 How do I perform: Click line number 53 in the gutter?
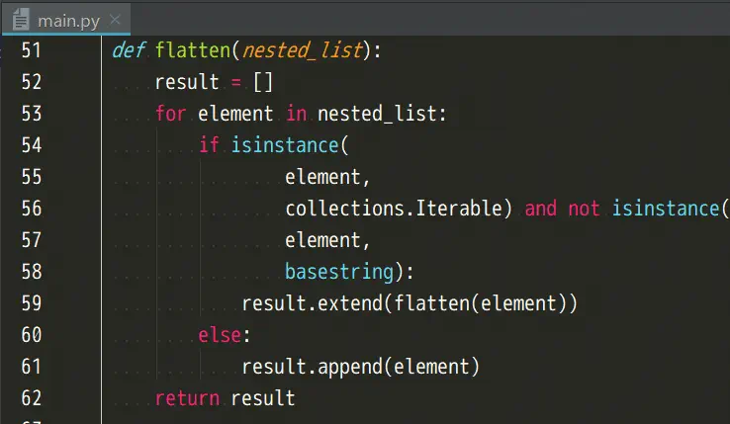pos(31,114)
